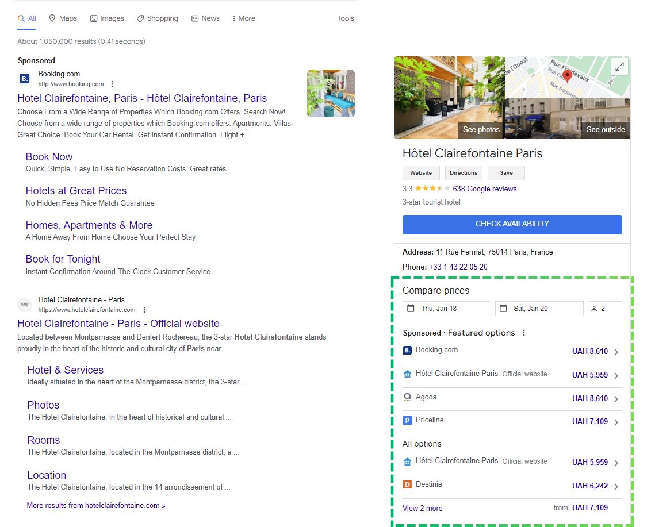
Task: Click the Priceline provider name
Action: click(430, 420)
